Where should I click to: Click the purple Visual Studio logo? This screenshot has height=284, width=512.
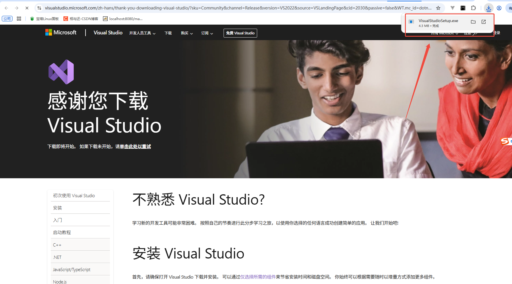[61, 72]
